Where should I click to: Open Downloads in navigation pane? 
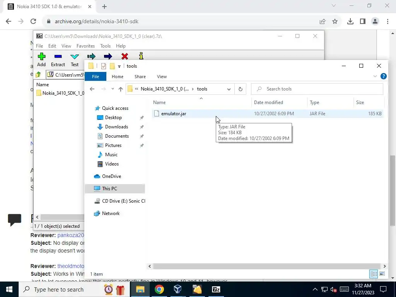coord(116,127)
